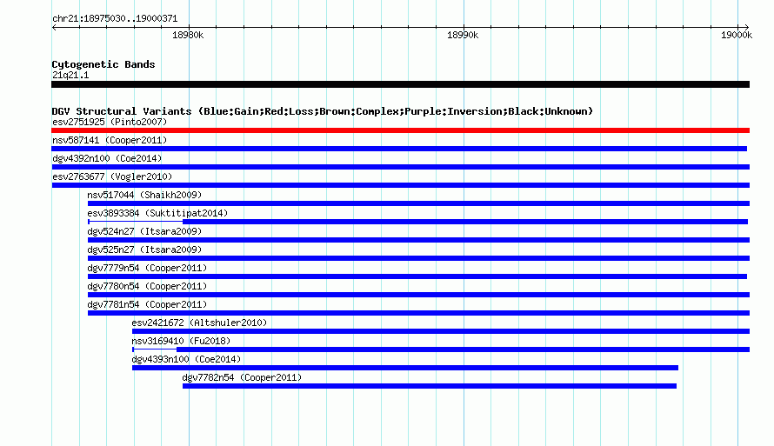The image size is (774, 446).
Task: Click the thick bar of nsv3169410
Action: (x=463, y=349)
